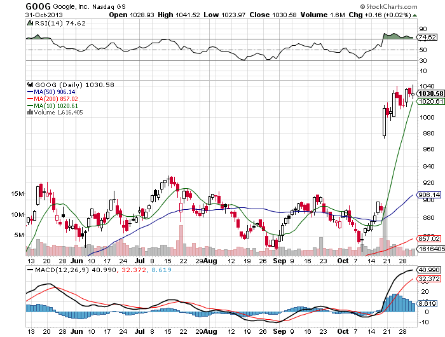
Task: Click the GOOG ticker symbol heading
Action: 38,6
